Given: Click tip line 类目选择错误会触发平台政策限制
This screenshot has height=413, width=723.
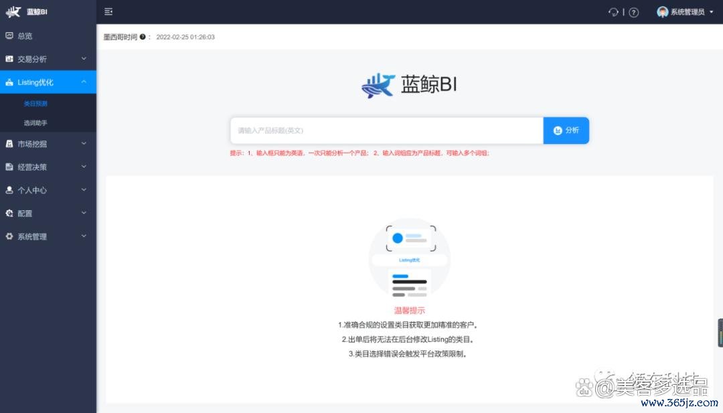Looking at the screenshot, I should click(x=408, y=354).
